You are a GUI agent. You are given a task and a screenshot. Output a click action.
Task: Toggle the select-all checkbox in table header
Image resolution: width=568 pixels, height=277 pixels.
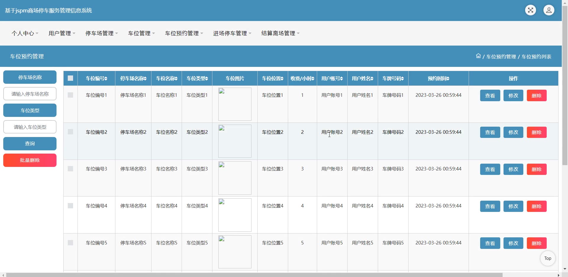pyautogui.click(x=70, y=78)
